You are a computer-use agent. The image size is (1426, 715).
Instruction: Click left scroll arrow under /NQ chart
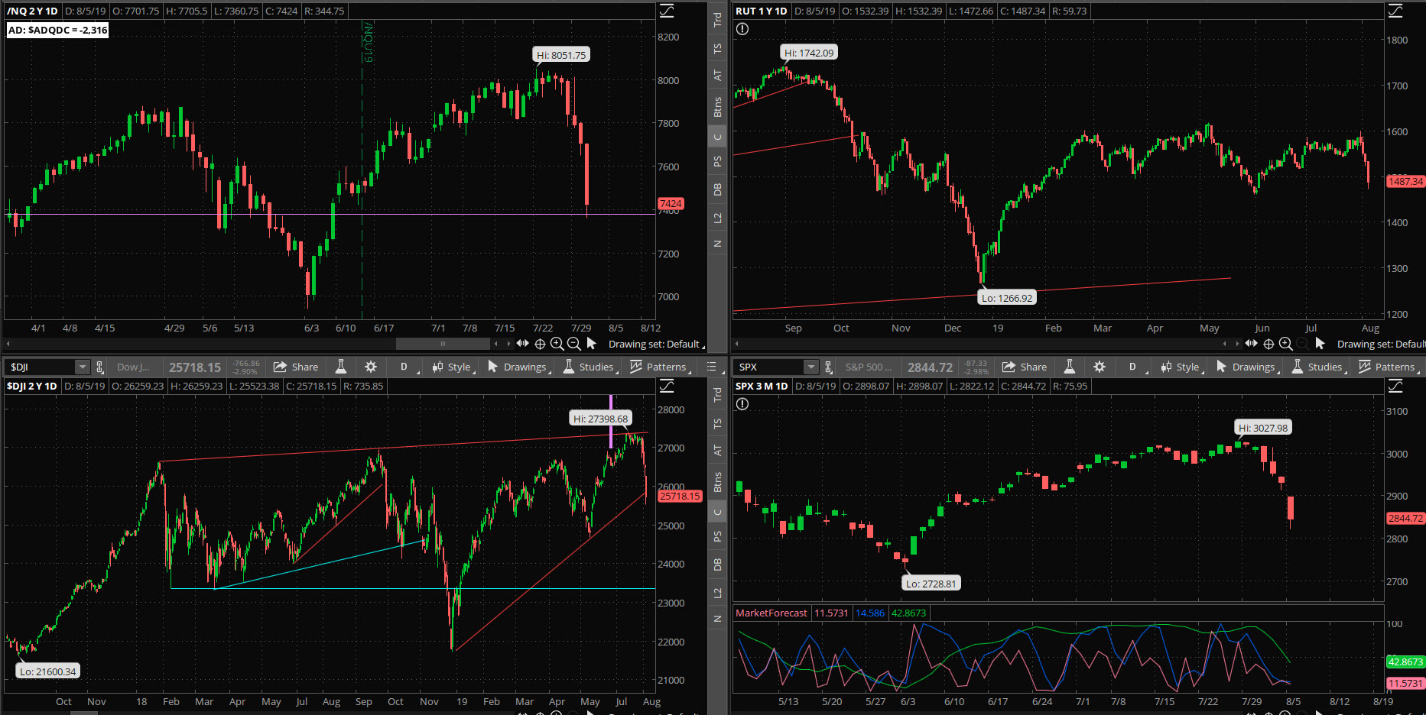pos(8,344)
